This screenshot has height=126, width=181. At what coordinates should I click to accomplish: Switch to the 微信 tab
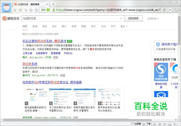(45, 26)
